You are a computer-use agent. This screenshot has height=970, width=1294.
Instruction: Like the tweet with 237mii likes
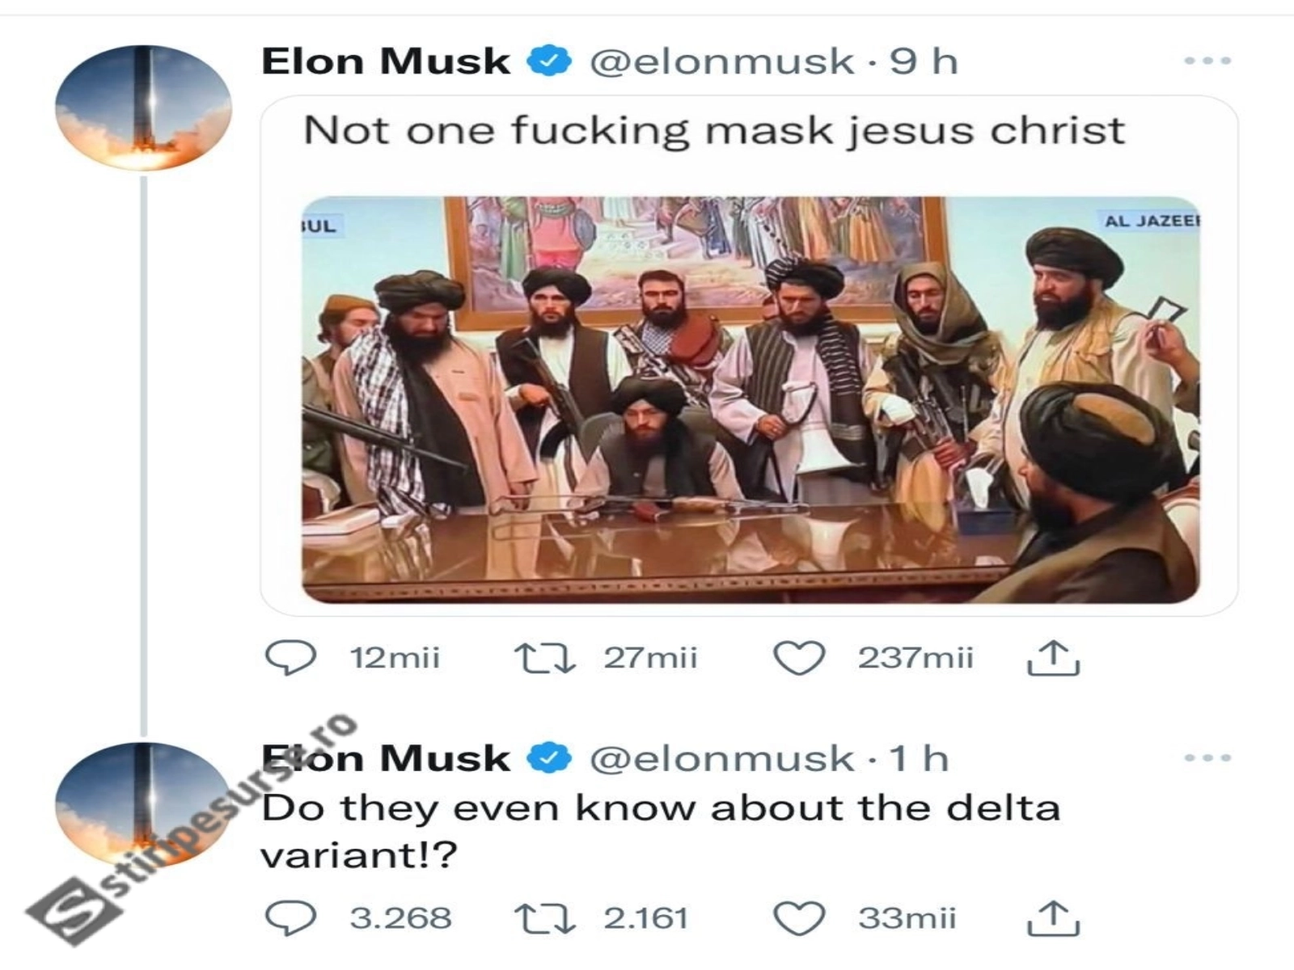tap(799, 658)
